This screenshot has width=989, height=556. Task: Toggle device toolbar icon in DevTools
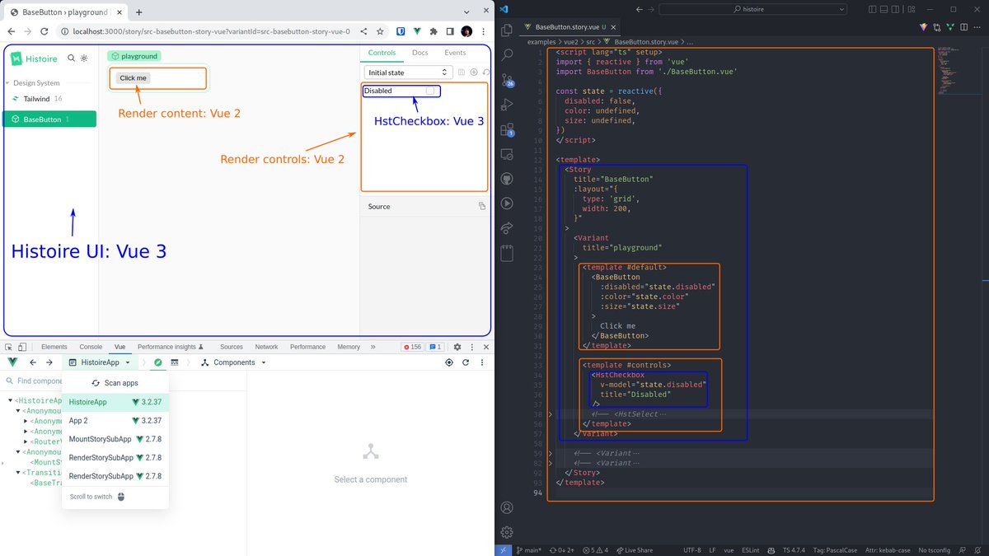click(22, 347)
